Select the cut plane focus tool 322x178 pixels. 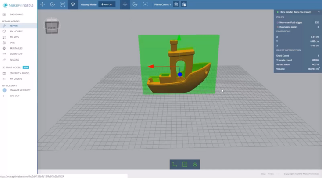[x=145, y=4]
